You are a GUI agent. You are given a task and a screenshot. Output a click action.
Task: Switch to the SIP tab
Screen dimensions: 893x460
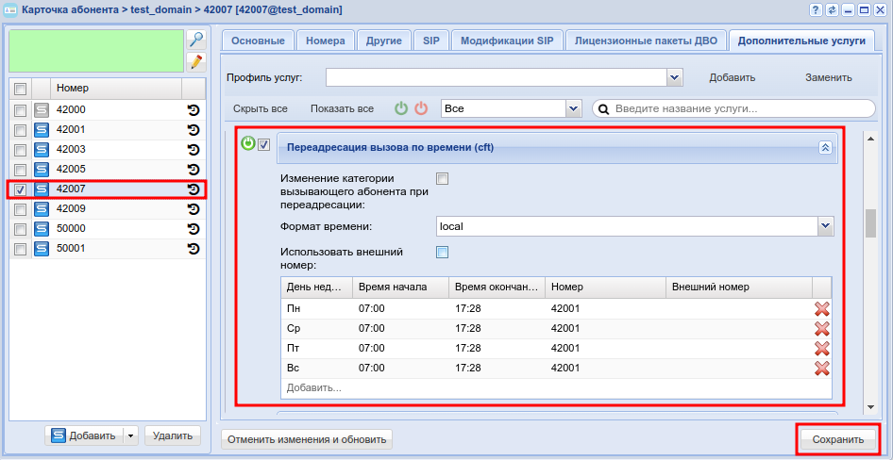click(430, 41)
